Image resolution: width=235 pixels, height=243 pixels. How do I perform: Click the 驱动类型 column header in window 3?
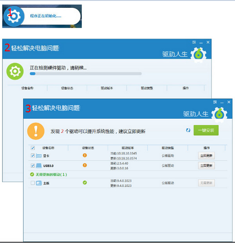(168, 148)
